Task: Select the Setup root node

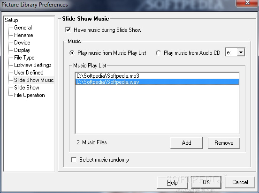Action: pyautogui.click(x=11, y=20)
